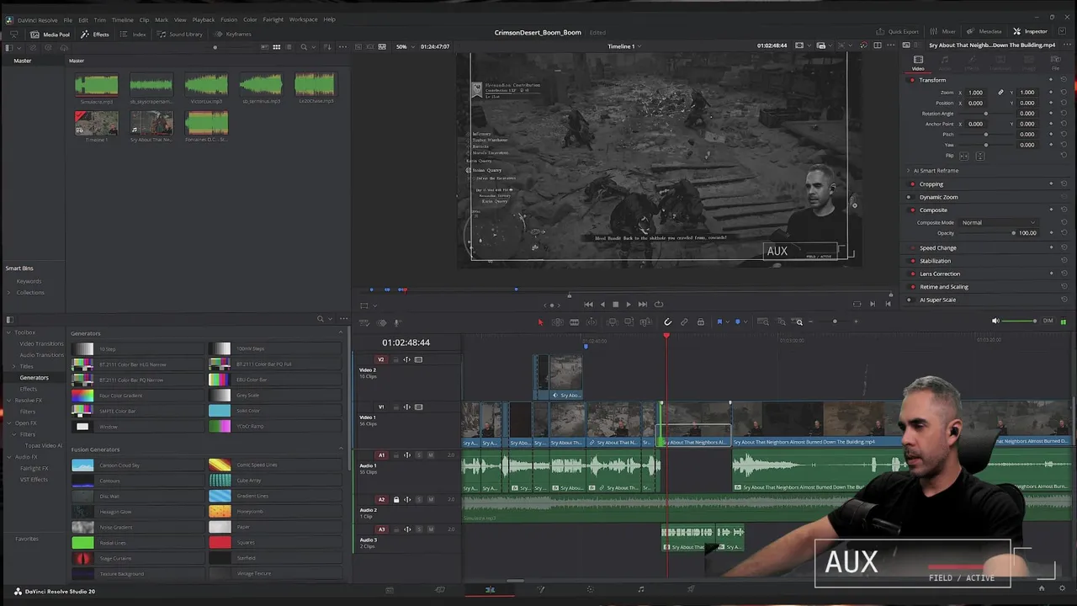
Task: Open the Composite Mode dropdown
Action: point(999,222)
